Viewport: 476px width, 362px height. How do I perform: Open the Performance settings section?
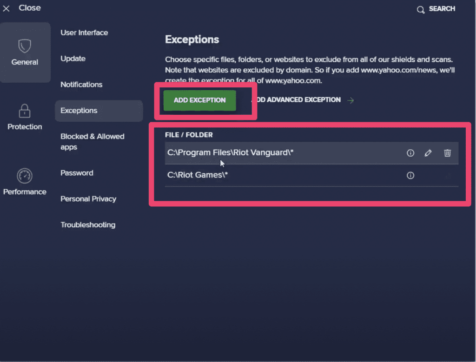click(25, 182)
